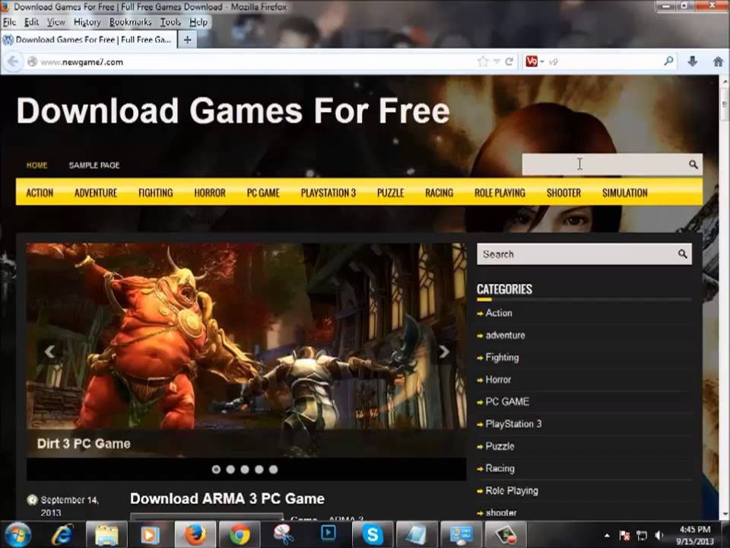Open Racing in sidebar categories
This screenshot has height=548, width=730.
pos(500,468)
